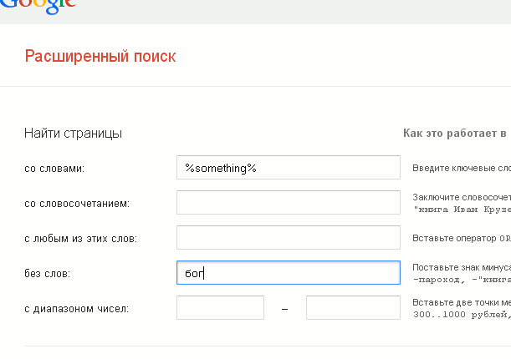Screen dimensions: 511x359
Task: Click the first number range field
Action: 220,308
